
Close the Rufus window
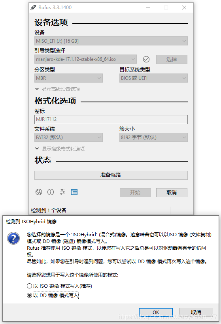pyautogui.click(x=184, y=8)
